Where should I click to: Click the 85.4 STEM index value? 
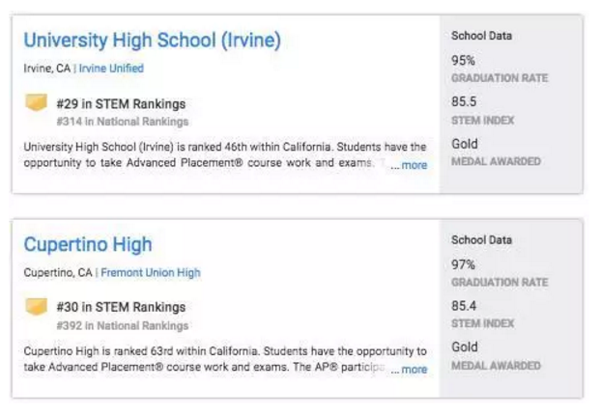click(465, 305)
